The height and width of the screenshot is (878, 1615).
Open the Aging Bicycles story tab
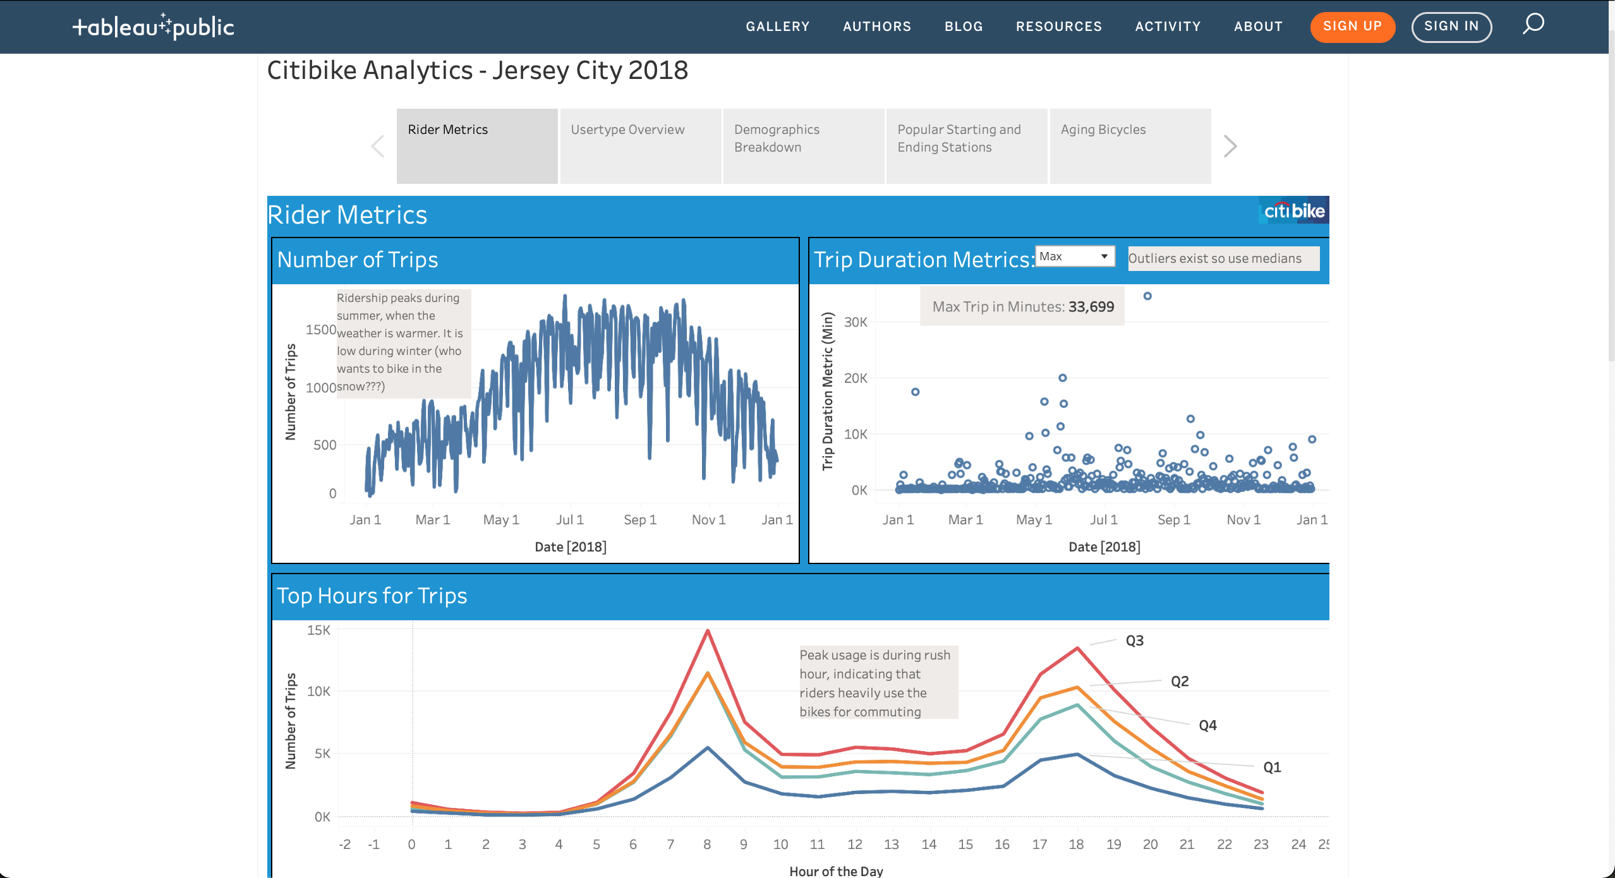click(x=1130, y=146)
